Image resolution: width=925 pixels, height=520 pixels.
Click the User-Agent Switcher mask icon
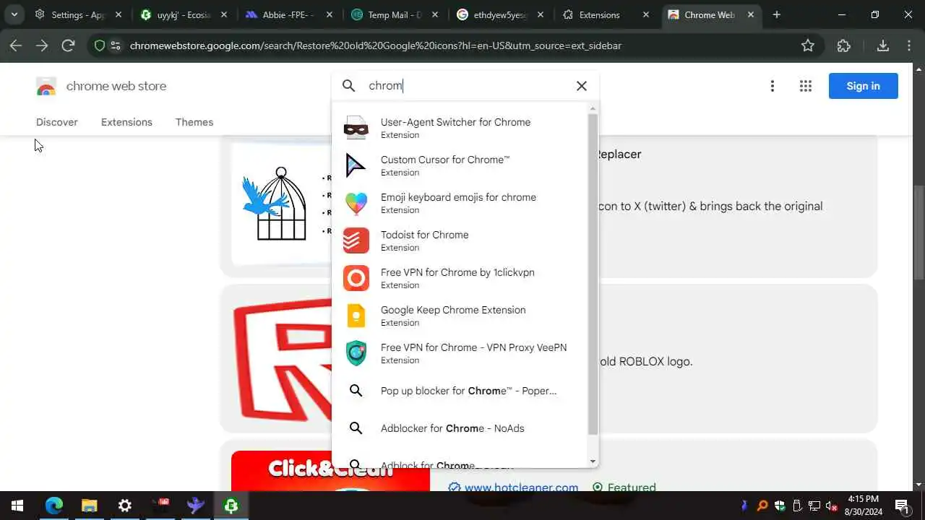coord(356,128)
